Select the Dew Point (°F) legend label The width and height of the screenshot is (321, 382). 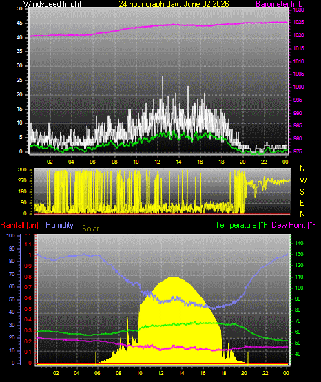point(295,225)
